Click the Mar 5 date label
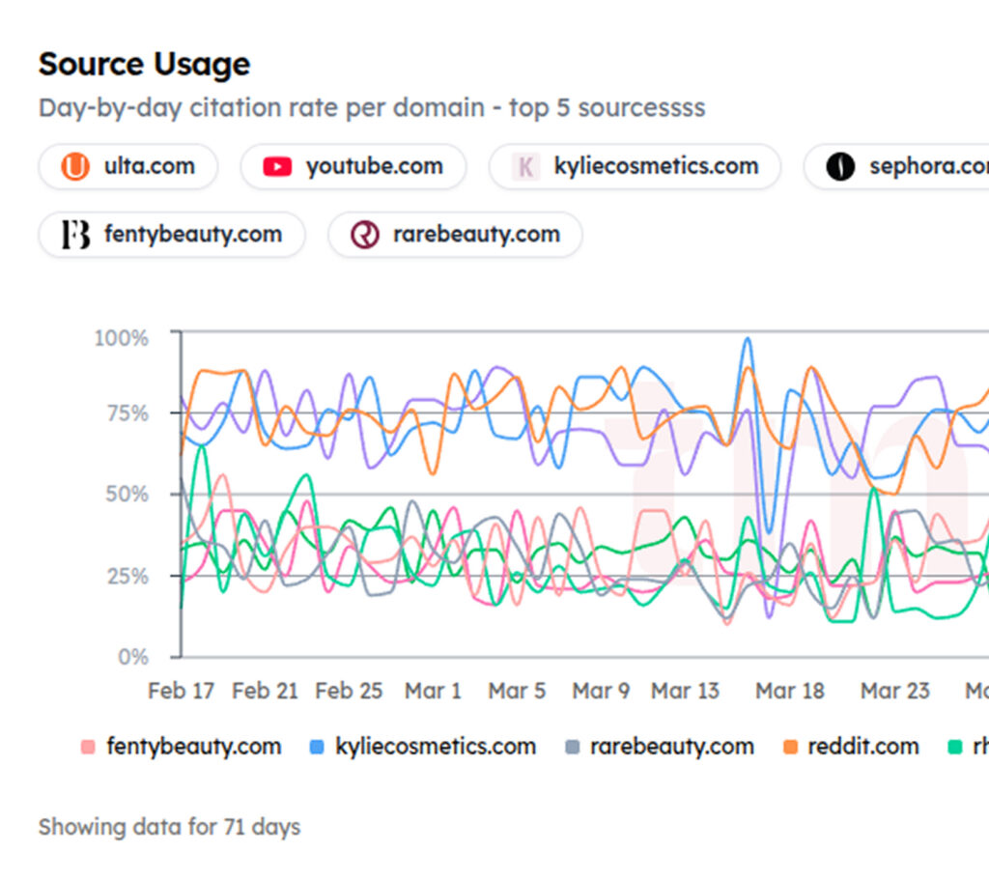The width and height of the screenshot is (989, 881). point(518,691)
